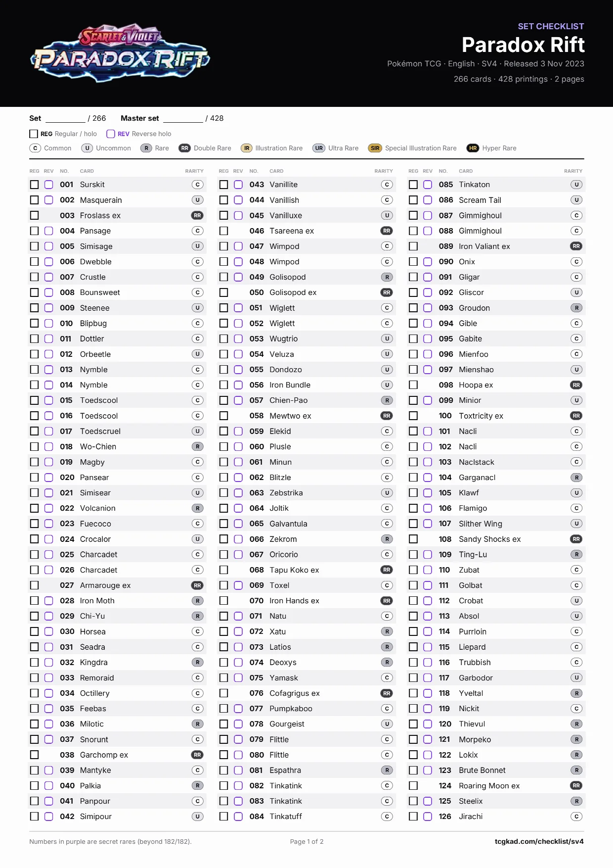Image resolution: width=613 pixels, height=868 pixels.
Task: Click the Paradox Rift set logo
Action: (120, 53)
